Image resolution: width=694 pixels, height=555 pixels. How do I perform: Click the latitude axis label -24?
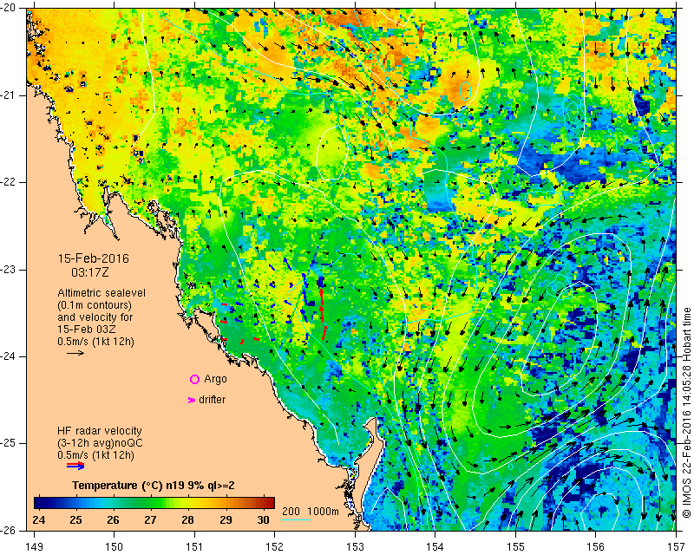coord(9,356)
